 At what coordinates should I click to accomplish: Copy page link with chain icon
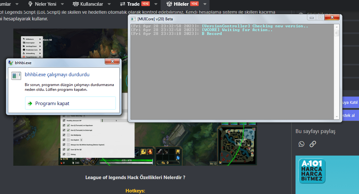point(313,144)
